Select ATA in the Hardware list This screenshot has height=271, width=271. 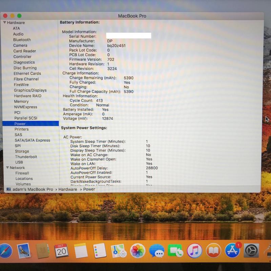[x=16, y=28]
